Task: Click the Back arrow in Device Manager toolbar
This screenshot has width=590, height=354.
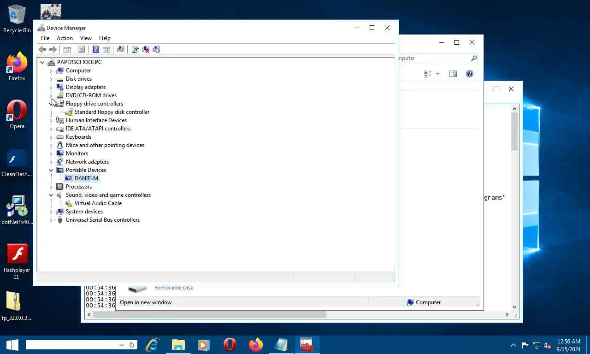Action: [42, 50]
